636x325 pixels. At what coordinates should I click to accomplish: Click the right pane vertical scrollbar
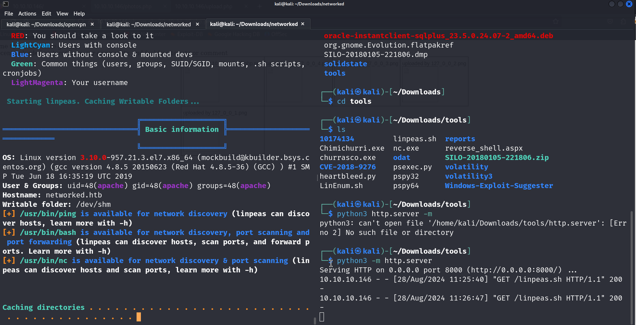(631, 267)
